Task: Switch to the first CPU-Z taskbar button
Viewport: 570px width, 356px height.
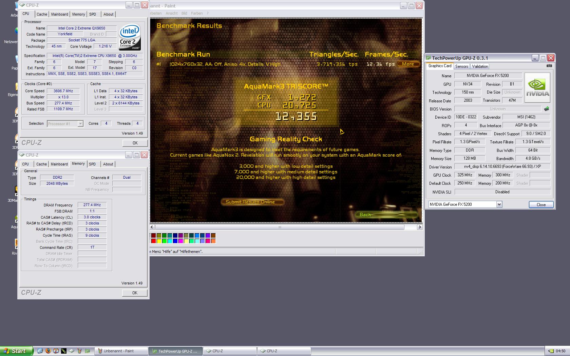Action: point(230,351)
